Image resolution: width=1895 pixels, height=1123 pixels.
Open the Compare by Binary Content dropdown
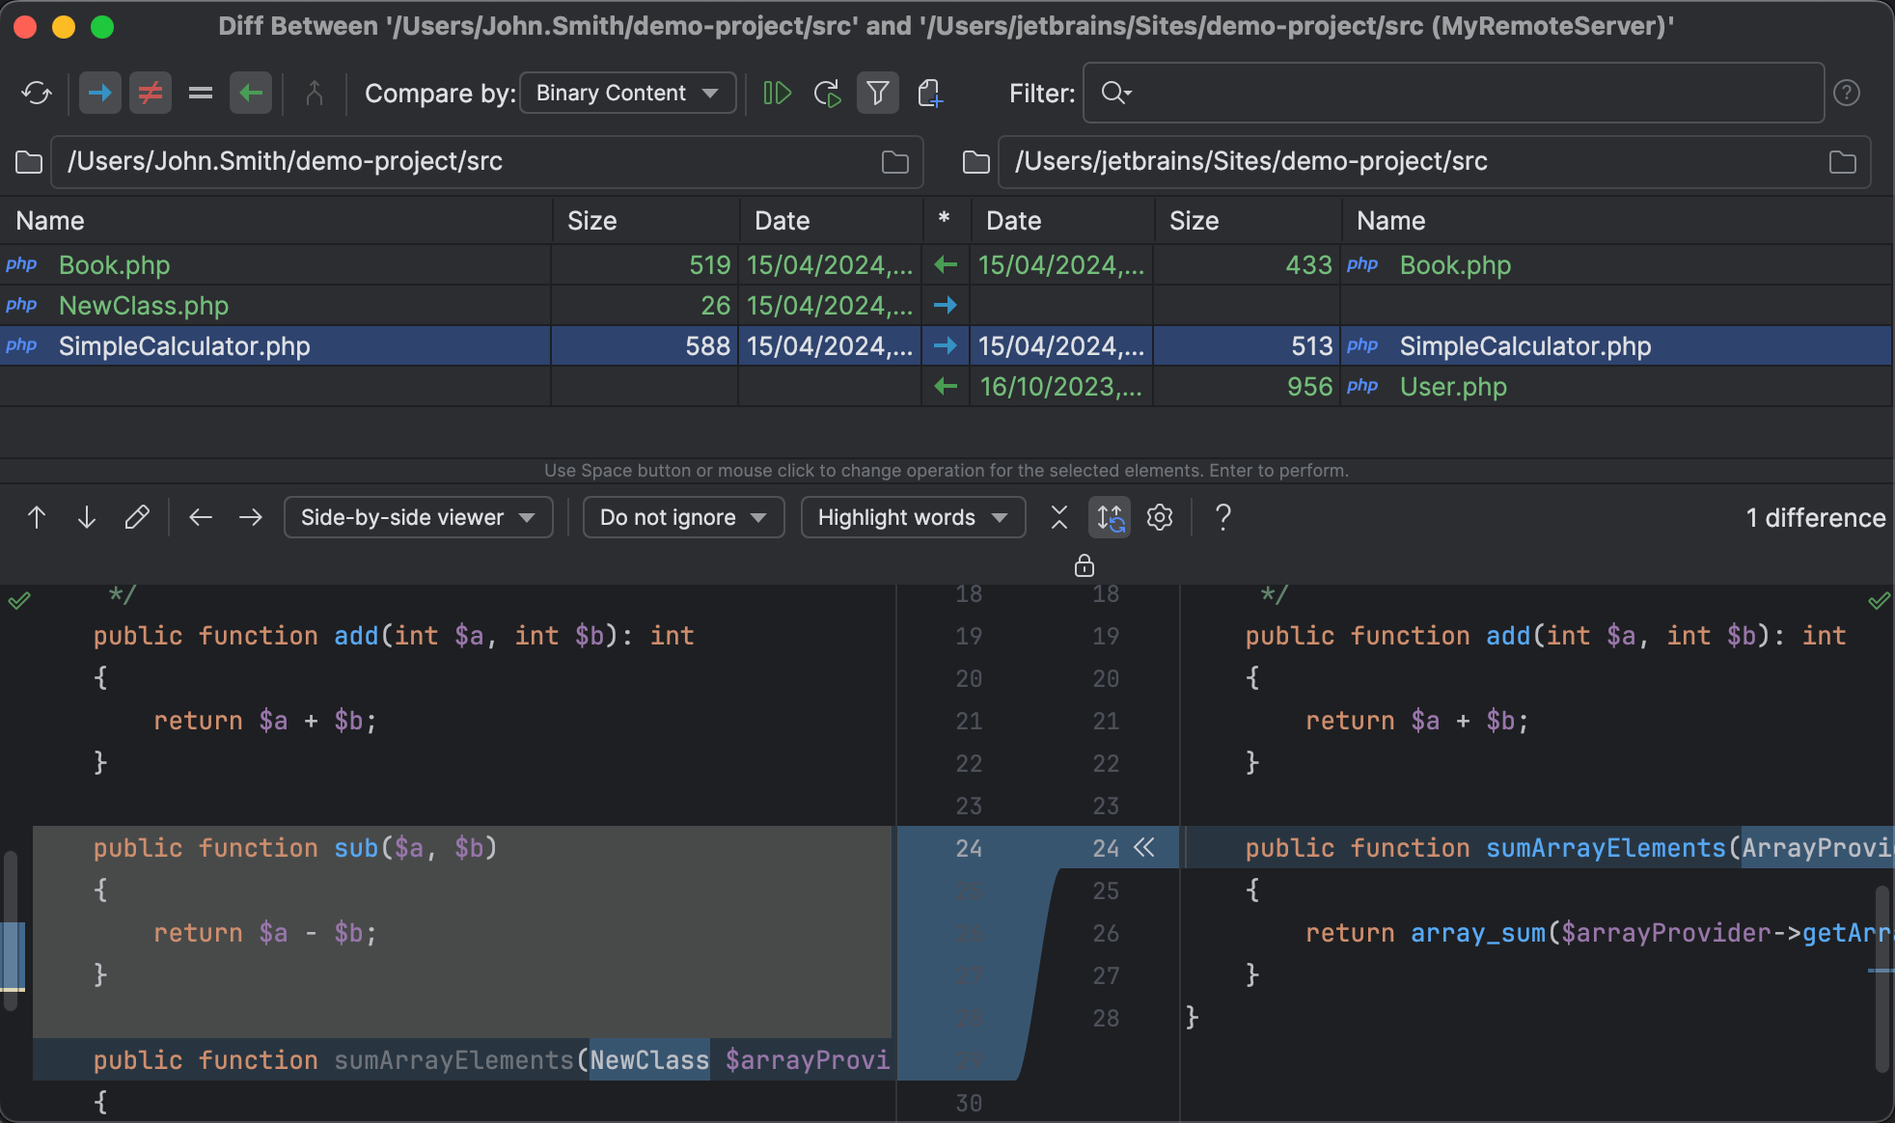pyautogui.click(x=627, y=93)
